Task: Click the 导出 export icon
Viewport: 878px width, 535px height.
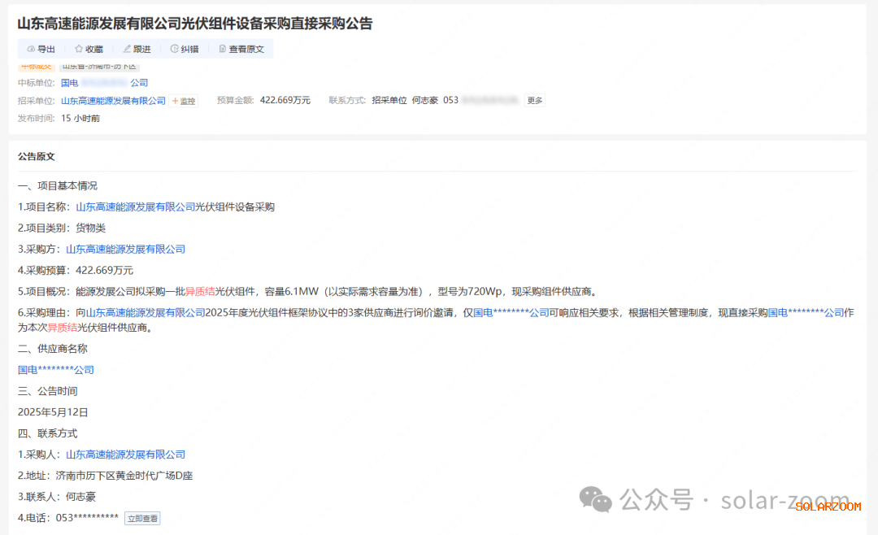Action: (x=31, y=50)
